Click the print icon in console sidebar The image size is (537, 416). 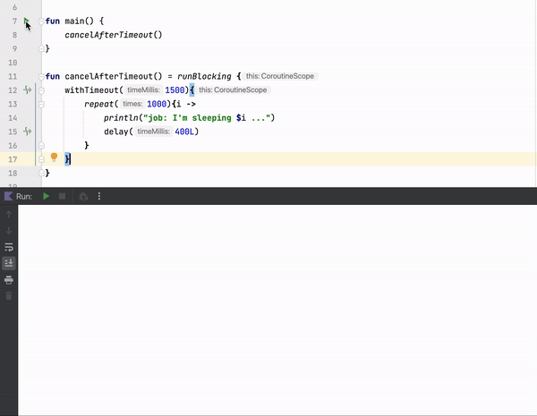point(9,279)
